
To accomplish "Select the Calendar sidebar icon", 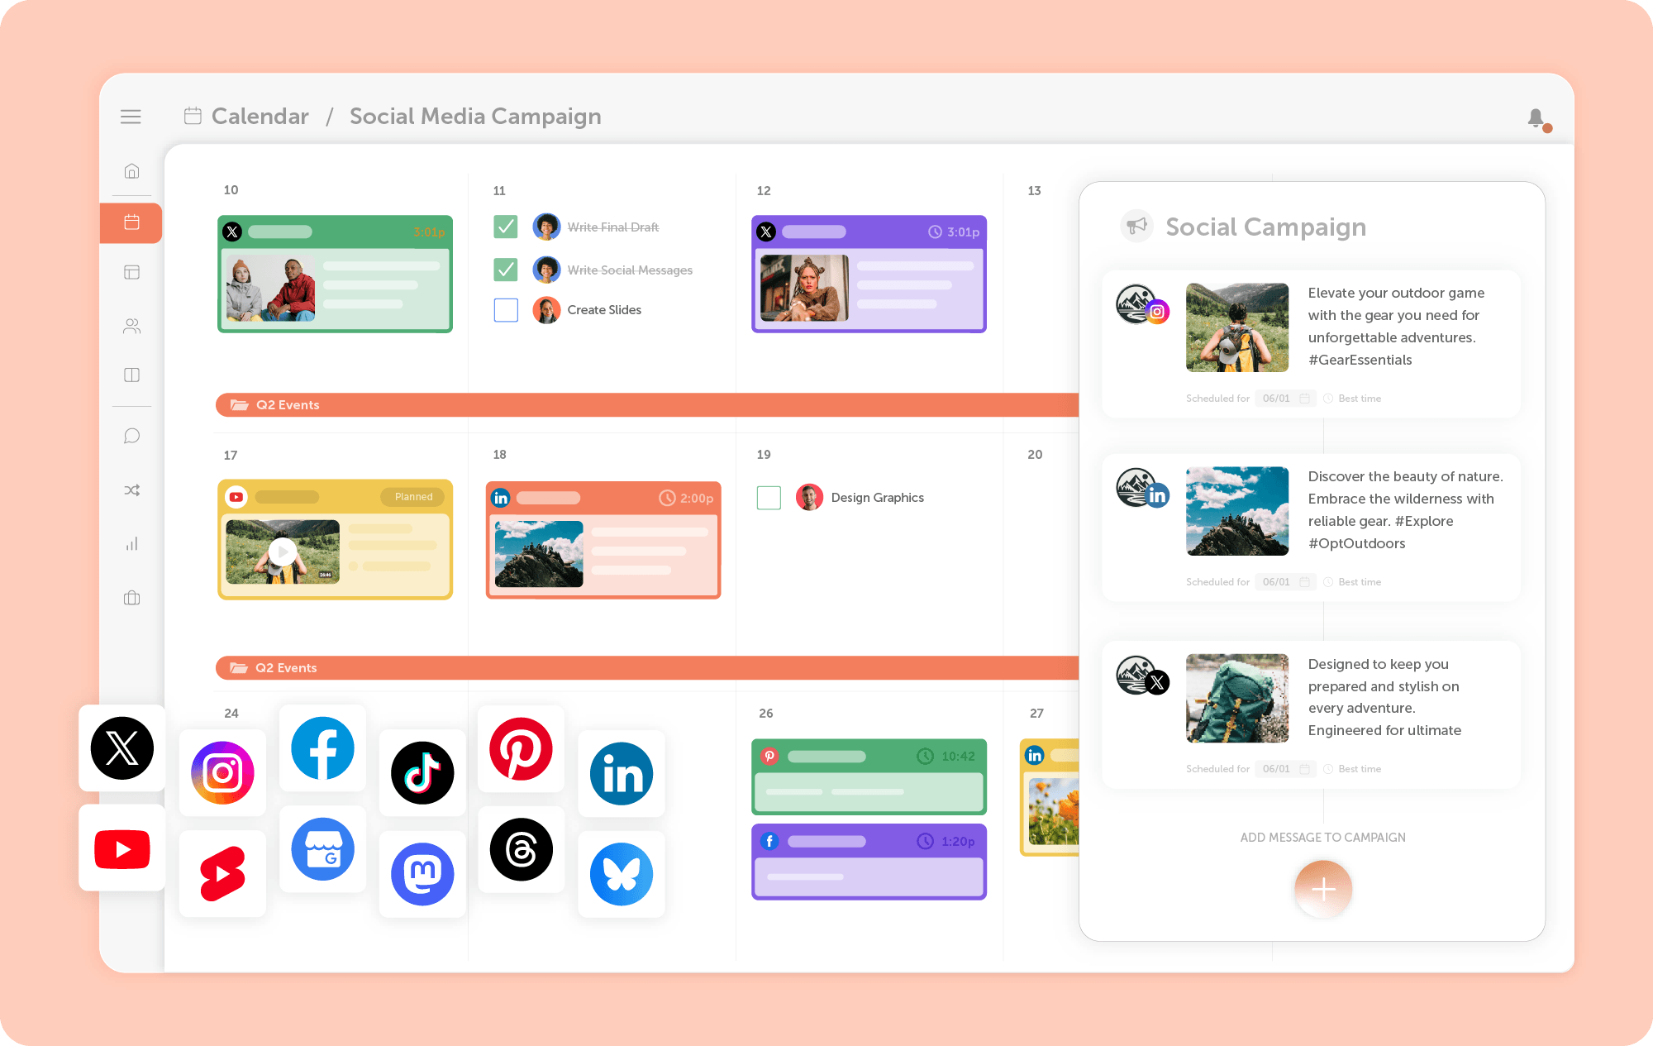I will (131, 222).
